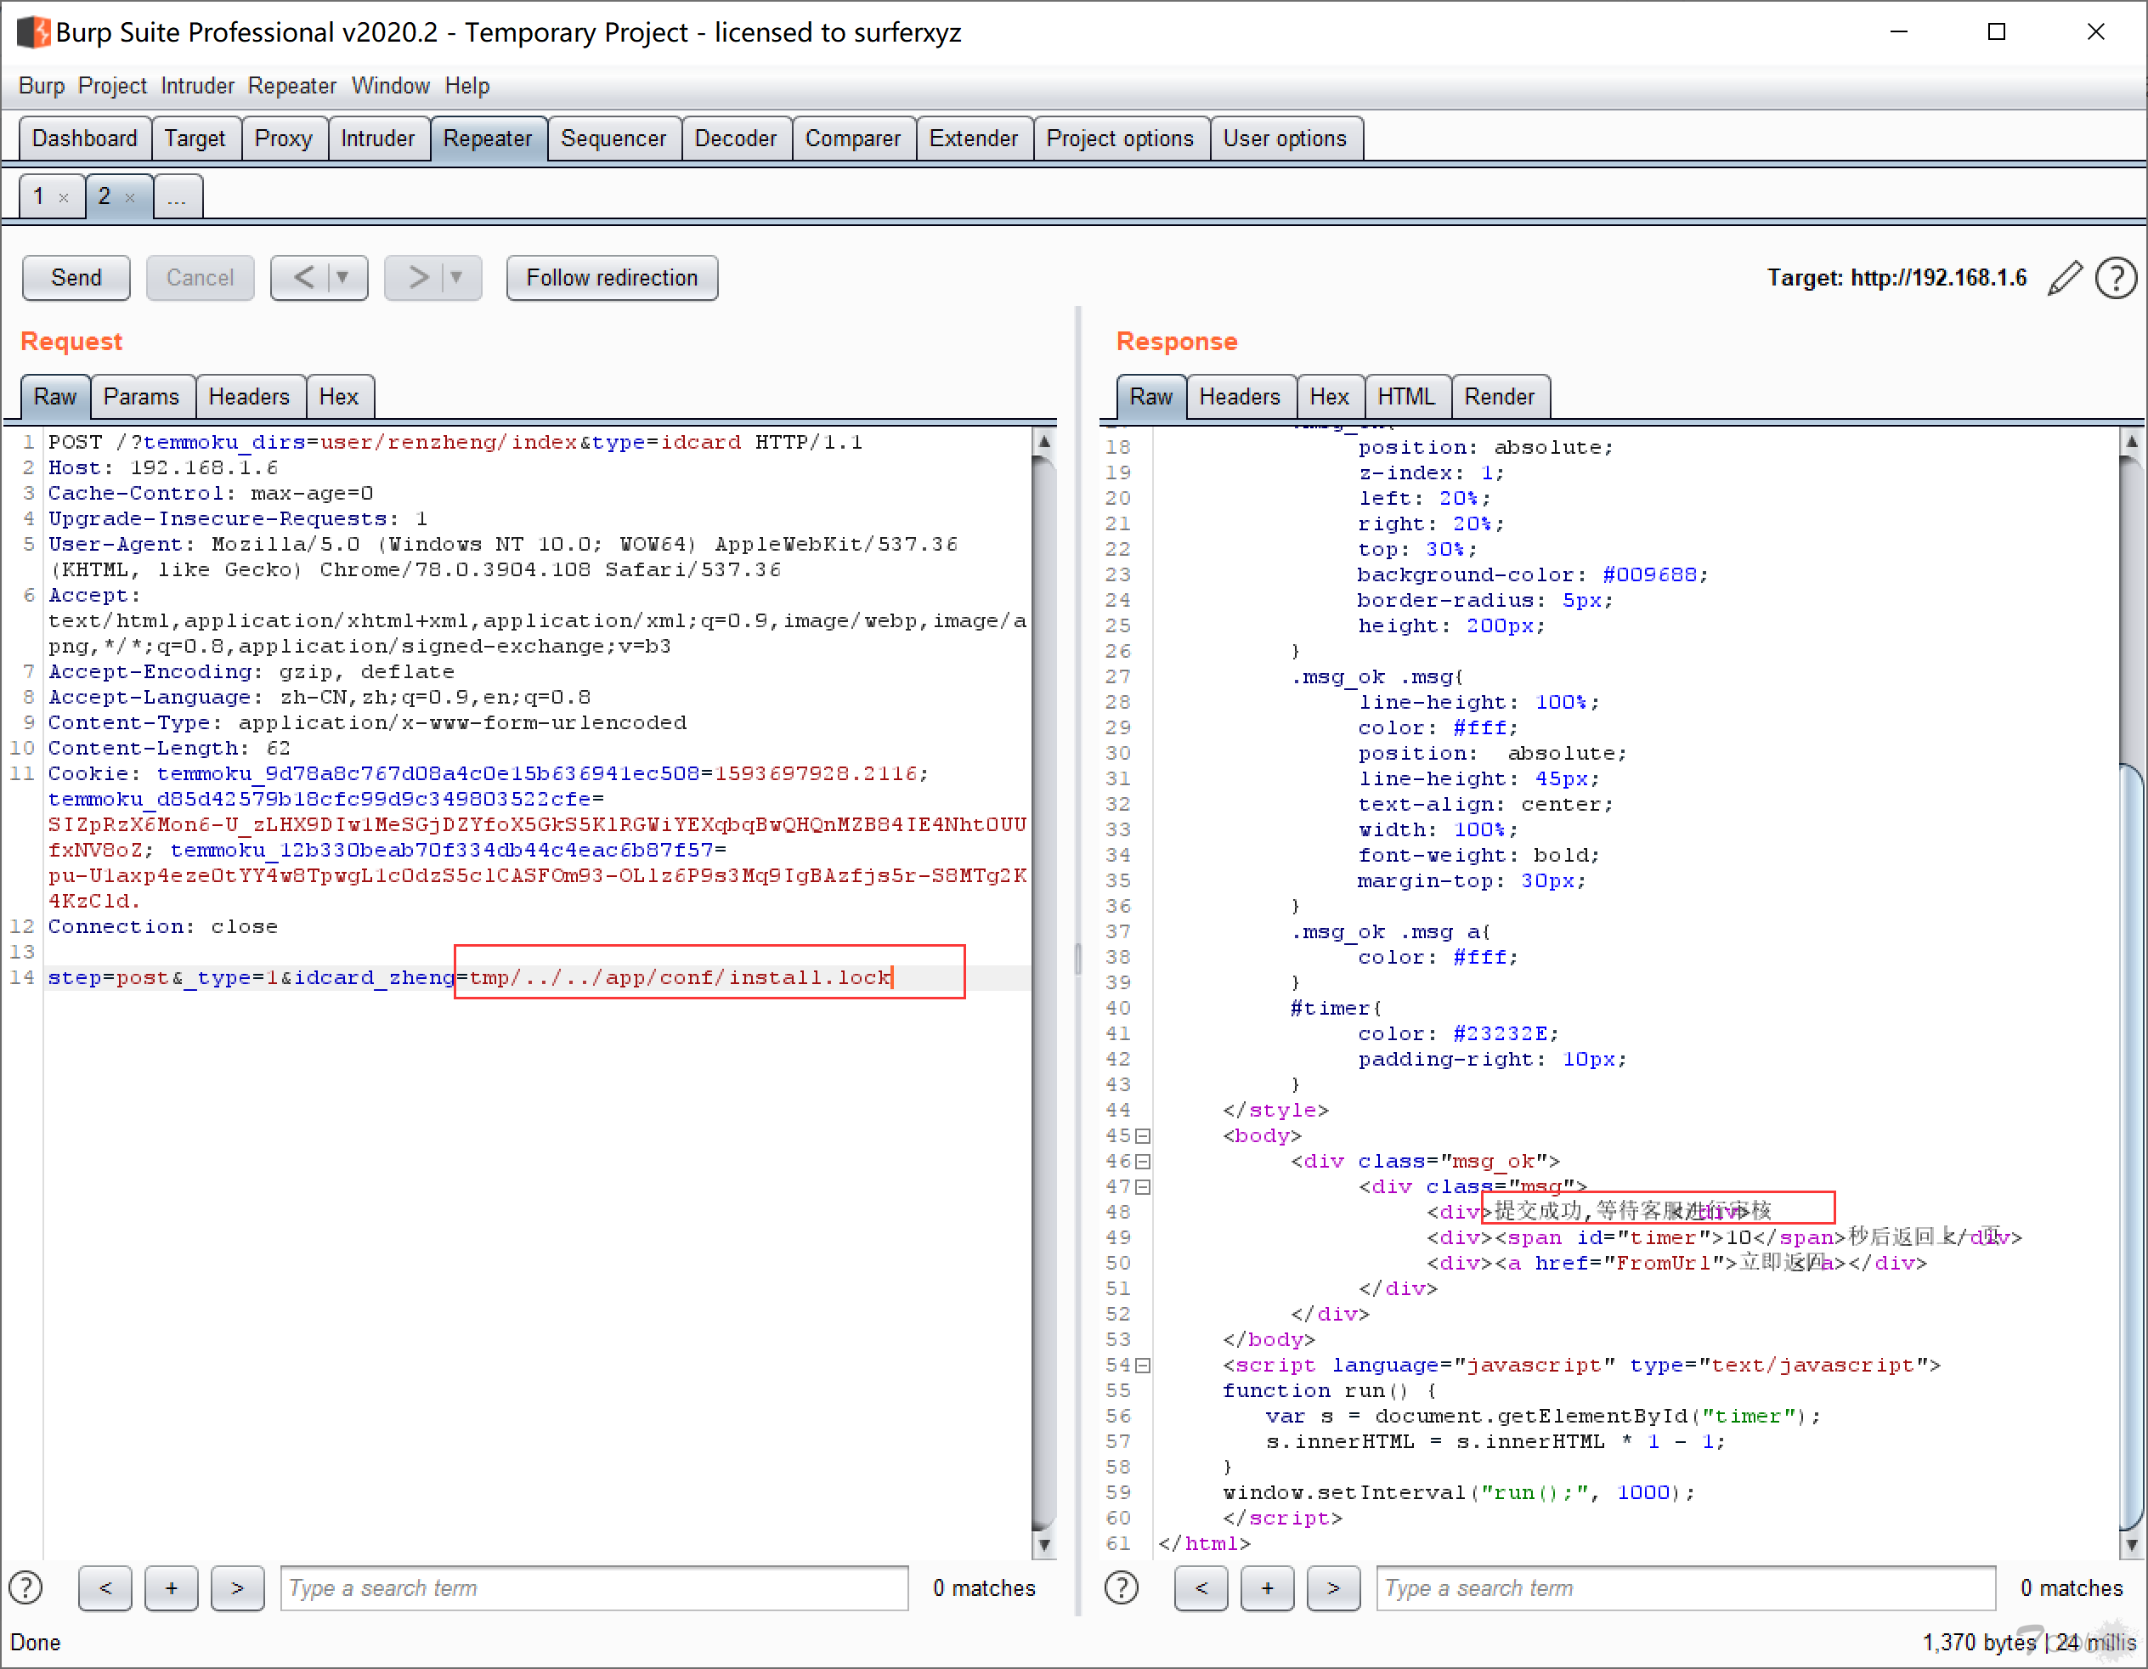The image size is (2148, 1669).
Task: Open Project options tab
Action: point(1120,139)
